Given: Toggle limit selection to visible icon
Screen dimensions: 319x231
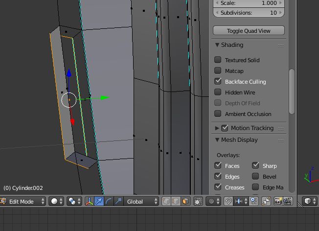Looking at the screenshot, I should 198,202.
